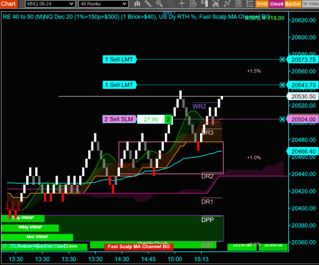Click the US ETH OR button
The width and height of the screenshot is (319, 265).
coord(242,246)
